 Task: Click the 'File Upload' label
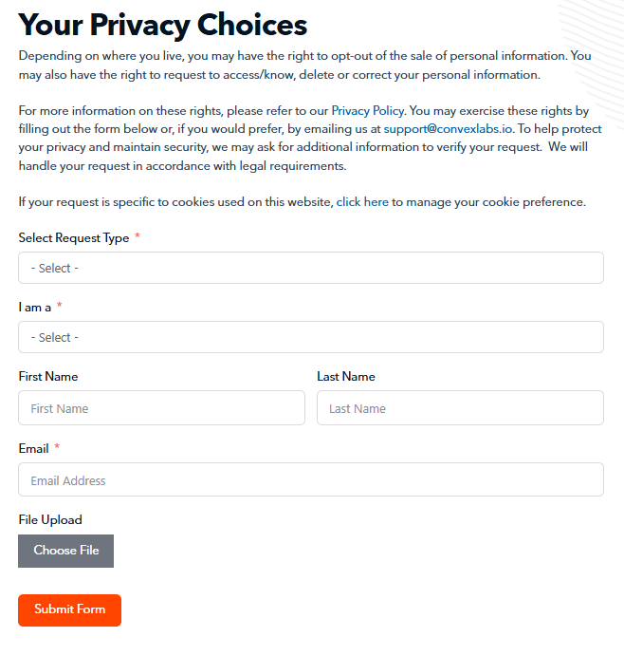tap(50, 520)
